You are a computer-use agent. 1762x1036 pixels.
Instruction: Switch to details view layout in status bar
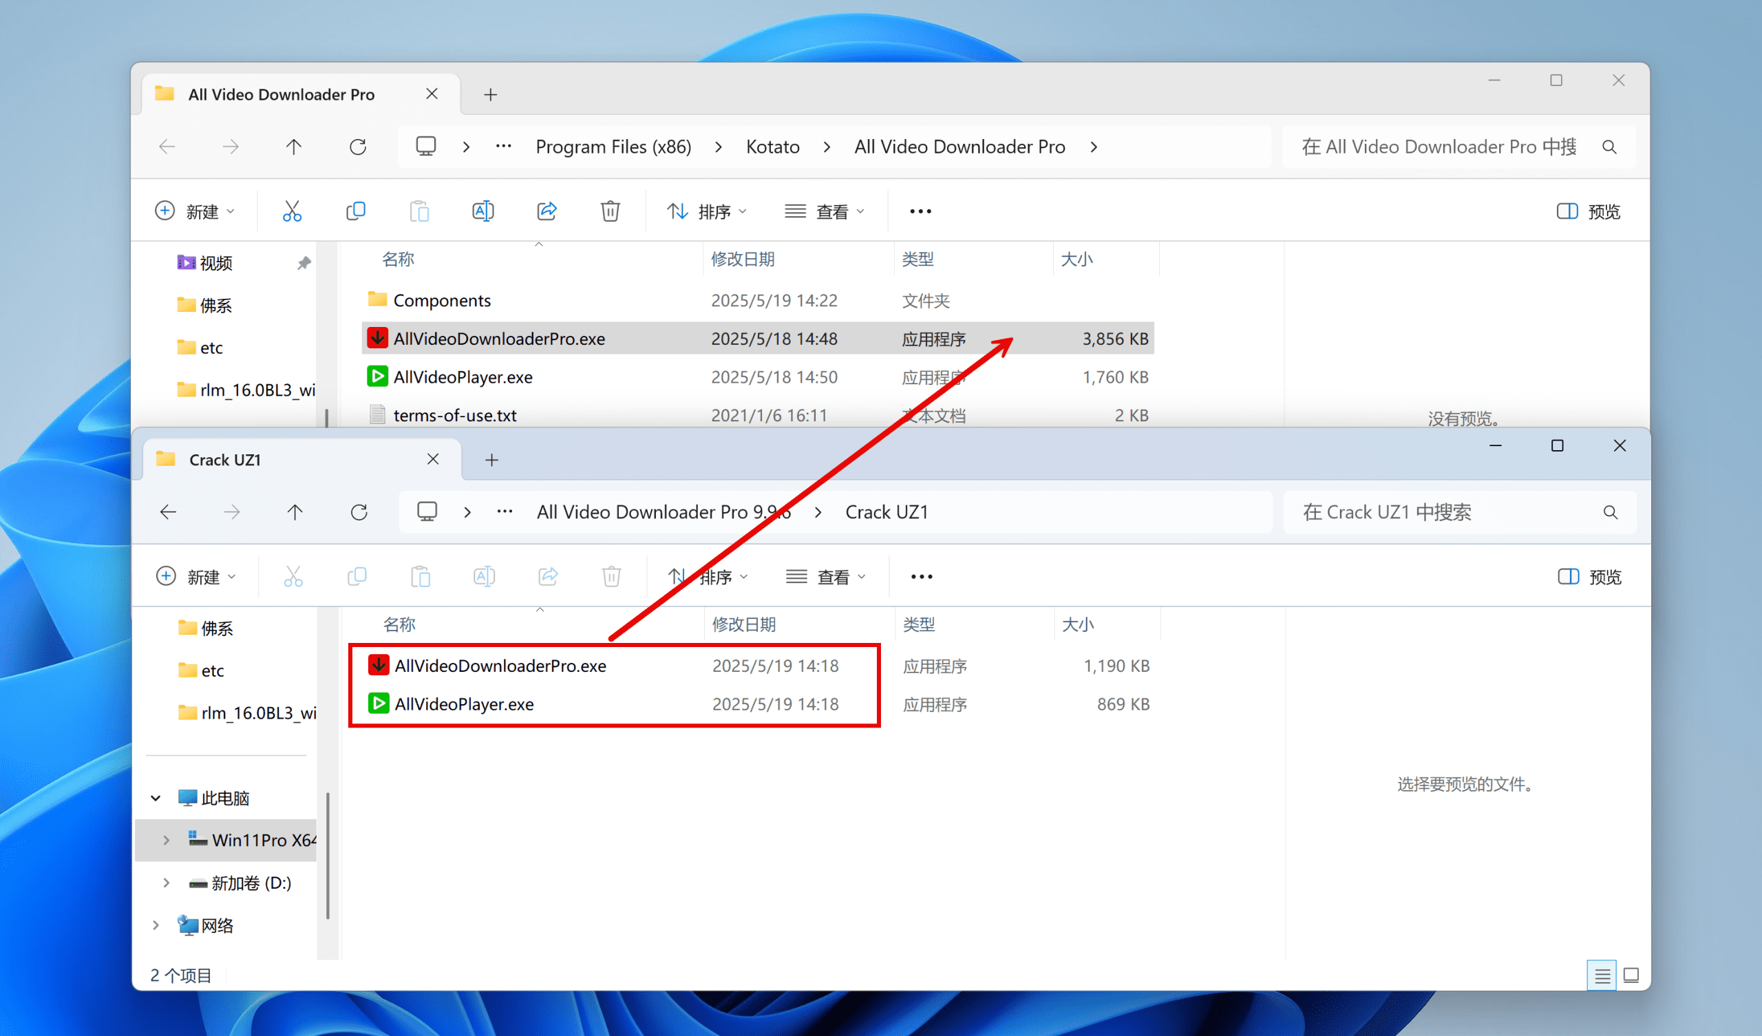coord(1601,975)
